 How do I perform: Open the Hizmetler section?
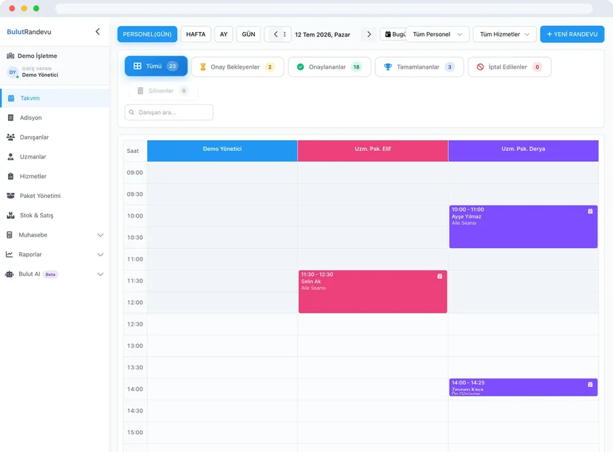tap(54, 176)
